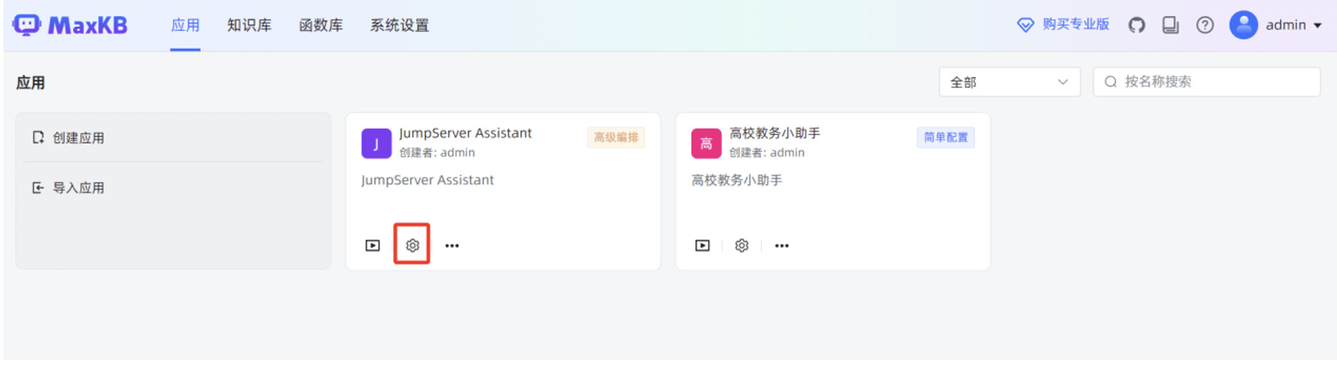Expand the 全部 filter dropdown
This screenshot has height=365, width=1337.
(1009, 82)
